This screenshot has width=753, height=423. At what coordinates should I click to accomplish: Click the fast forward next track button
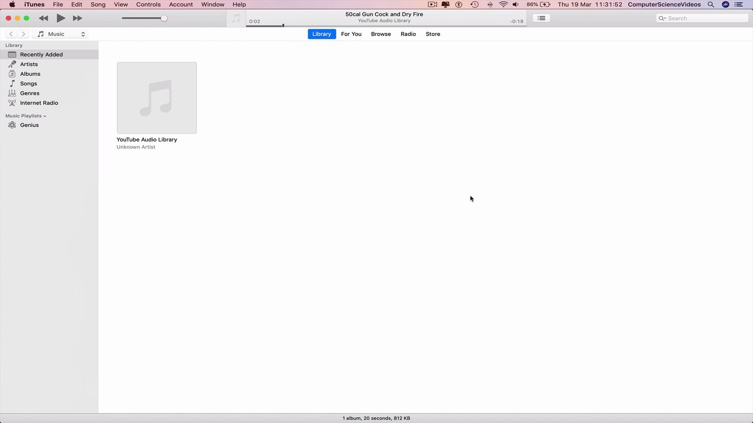[x=77, y=18]
